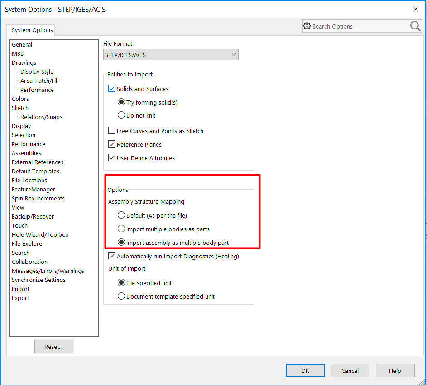Open File Explorer category
The width and height of the screenshot is (427, 386).
[x=28, y=243]
